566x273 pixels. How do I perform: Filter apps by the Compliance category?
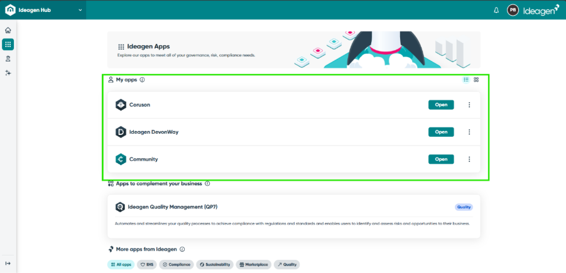tap(176, 265)
